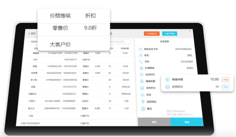Click the 会员价 price level value

190,68
